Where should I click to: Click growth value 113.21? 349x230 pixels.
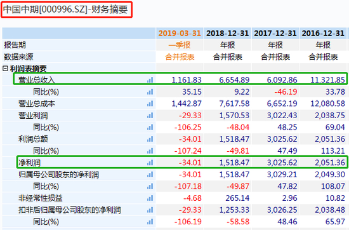tap(333, 151)
